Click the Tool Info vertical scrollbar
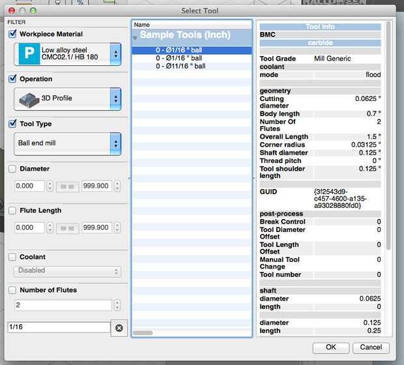This screenshot has width=404, height=365. click(x=388, y=136)
